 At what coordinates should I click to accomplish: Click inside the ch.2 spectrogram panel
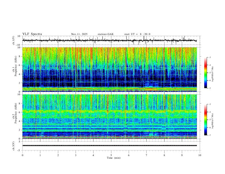click(x=110, y=117)
